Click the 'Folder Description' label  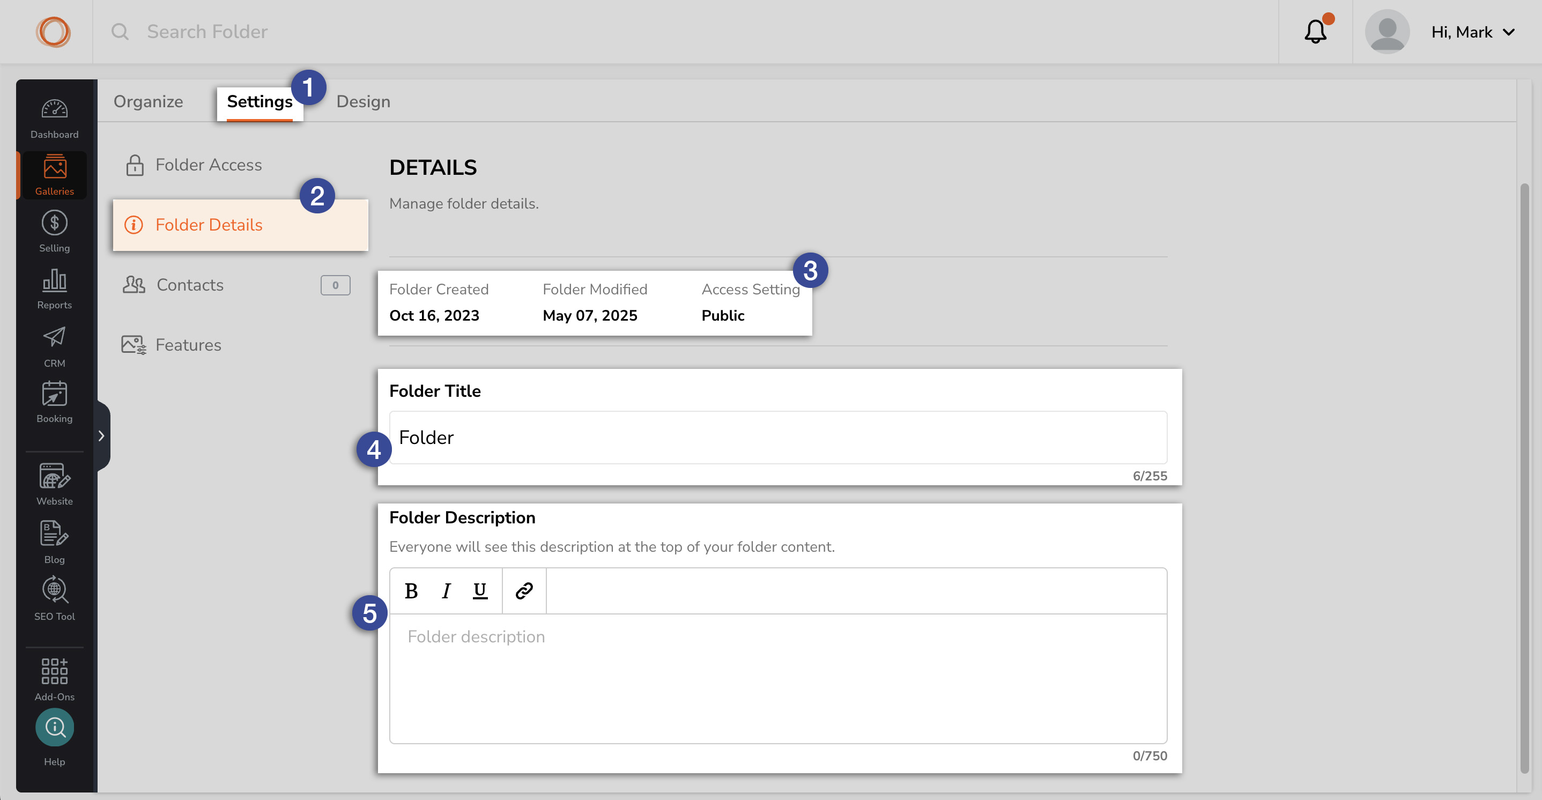[462, 517]
